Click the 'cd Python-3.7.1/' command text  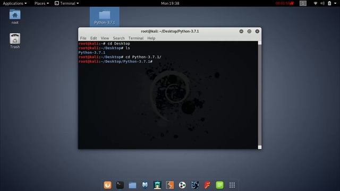pyautogui.click(x=143, y=57)
